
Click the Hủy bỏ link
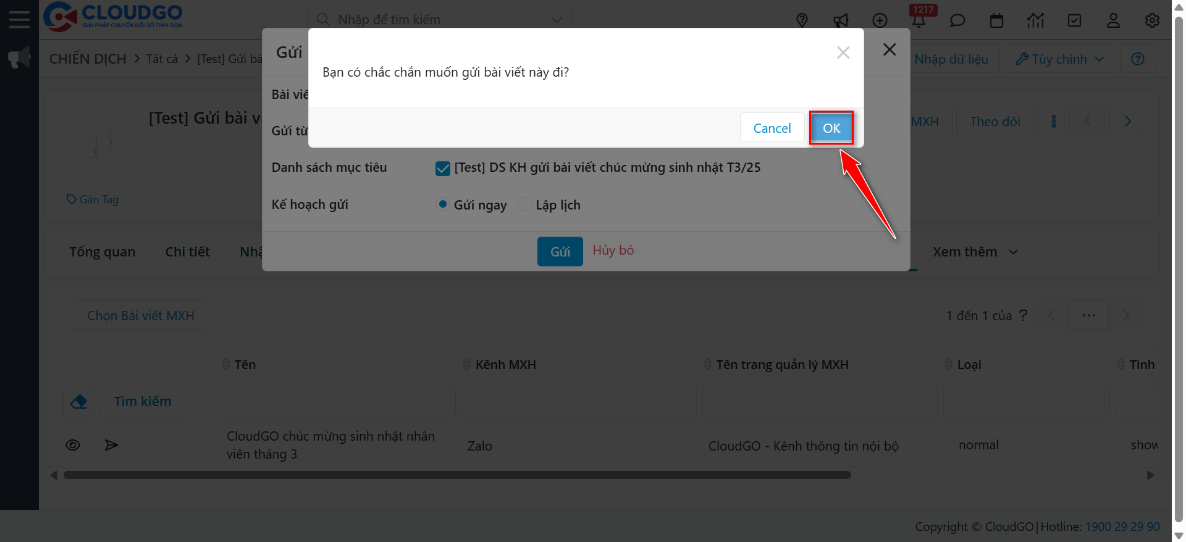pos(613,250)
